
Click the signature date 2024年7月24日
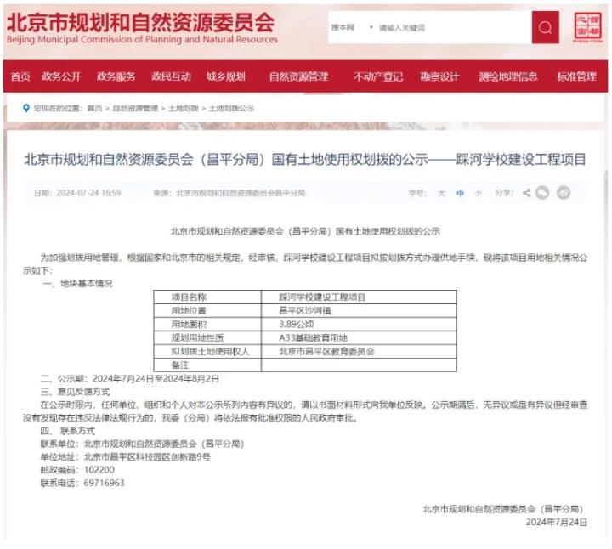(556, 522)
